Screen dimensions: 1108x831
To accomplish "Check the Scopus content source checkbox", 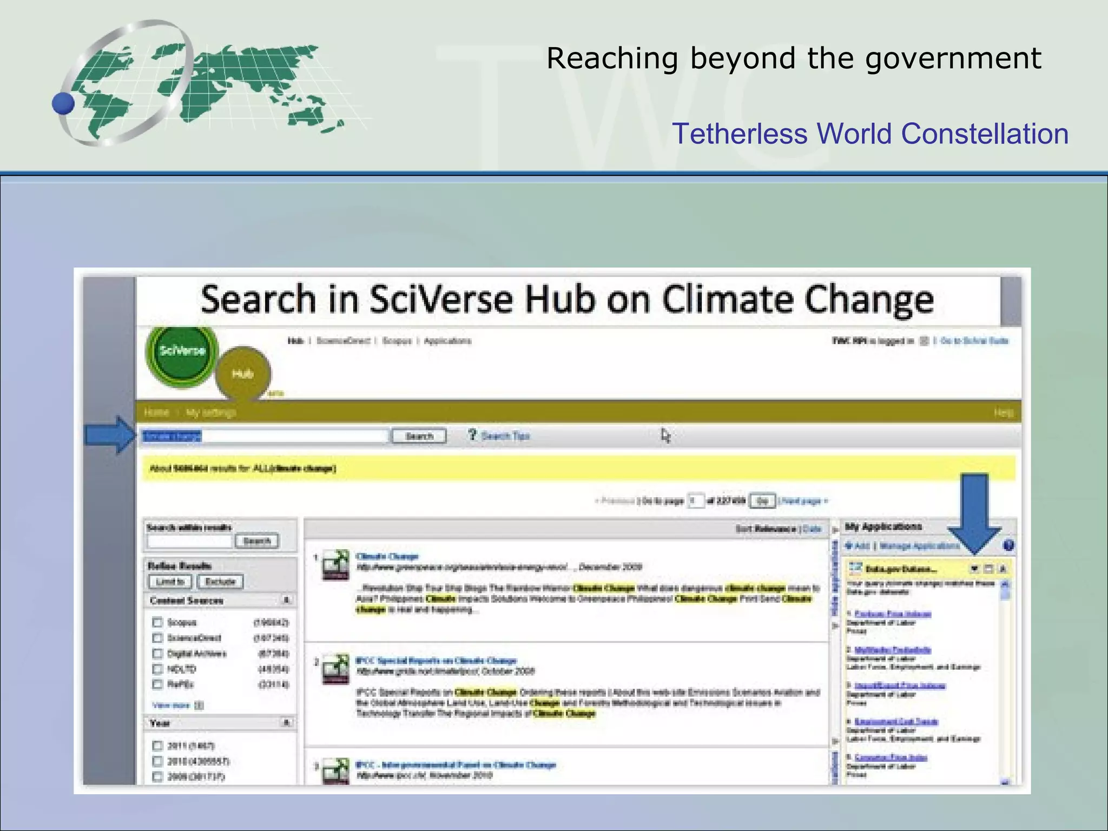I will click(157, 622).
